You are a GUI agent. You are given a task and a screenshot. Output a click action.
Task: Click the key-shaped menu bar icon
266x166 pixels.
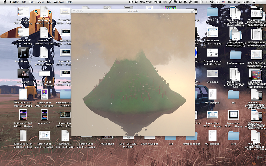190,2
